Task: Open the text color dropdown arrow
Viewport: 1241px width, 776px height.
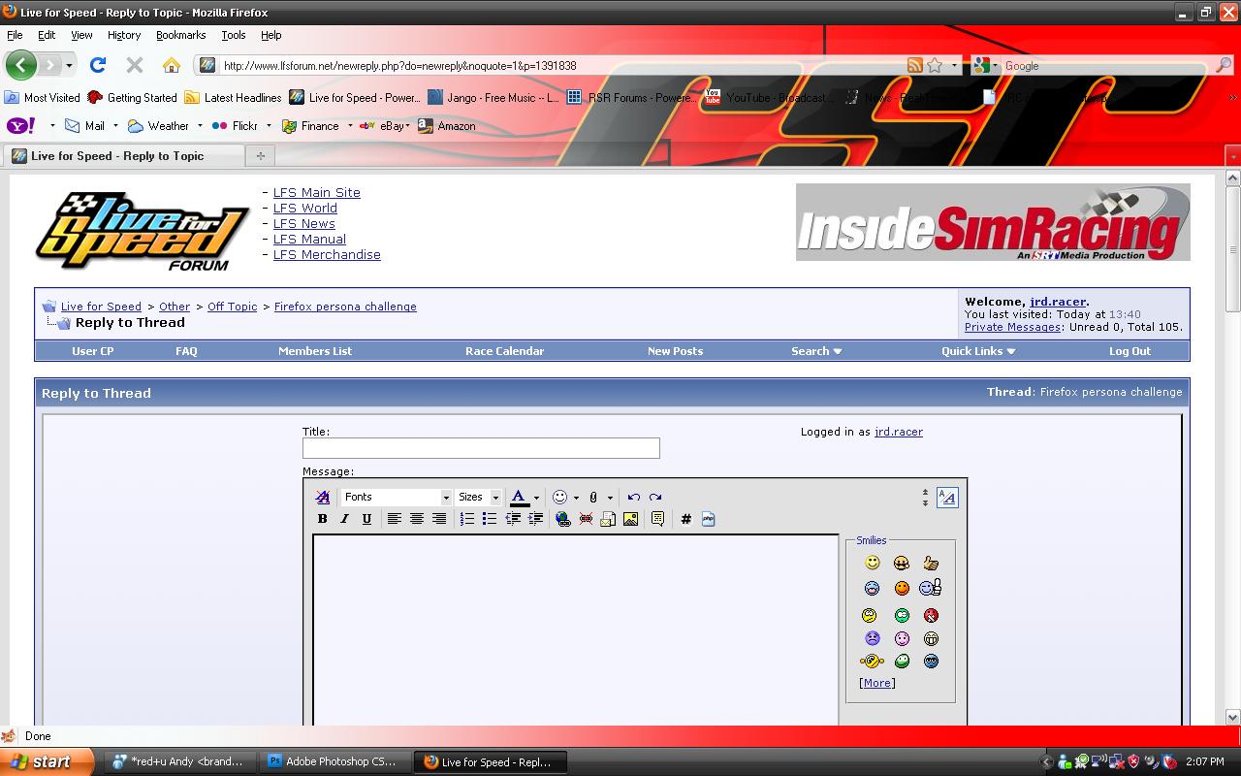Action: point(536,498)
